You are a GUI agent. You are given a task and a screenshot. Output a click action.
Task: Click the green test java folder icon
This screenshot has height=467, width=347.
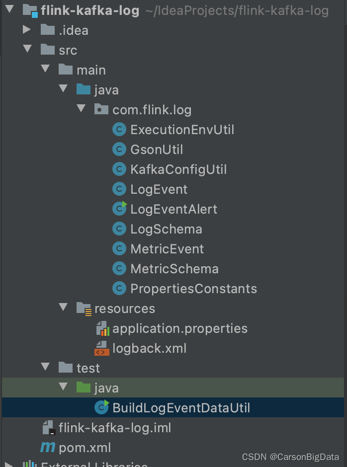[x=84, y=387]
